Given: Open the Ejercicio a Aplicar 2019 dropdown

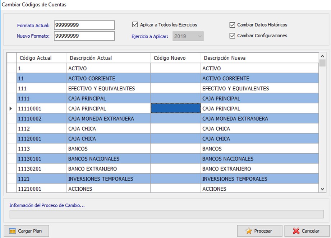Looking at the screenshot, I should (x=188, y=36).
